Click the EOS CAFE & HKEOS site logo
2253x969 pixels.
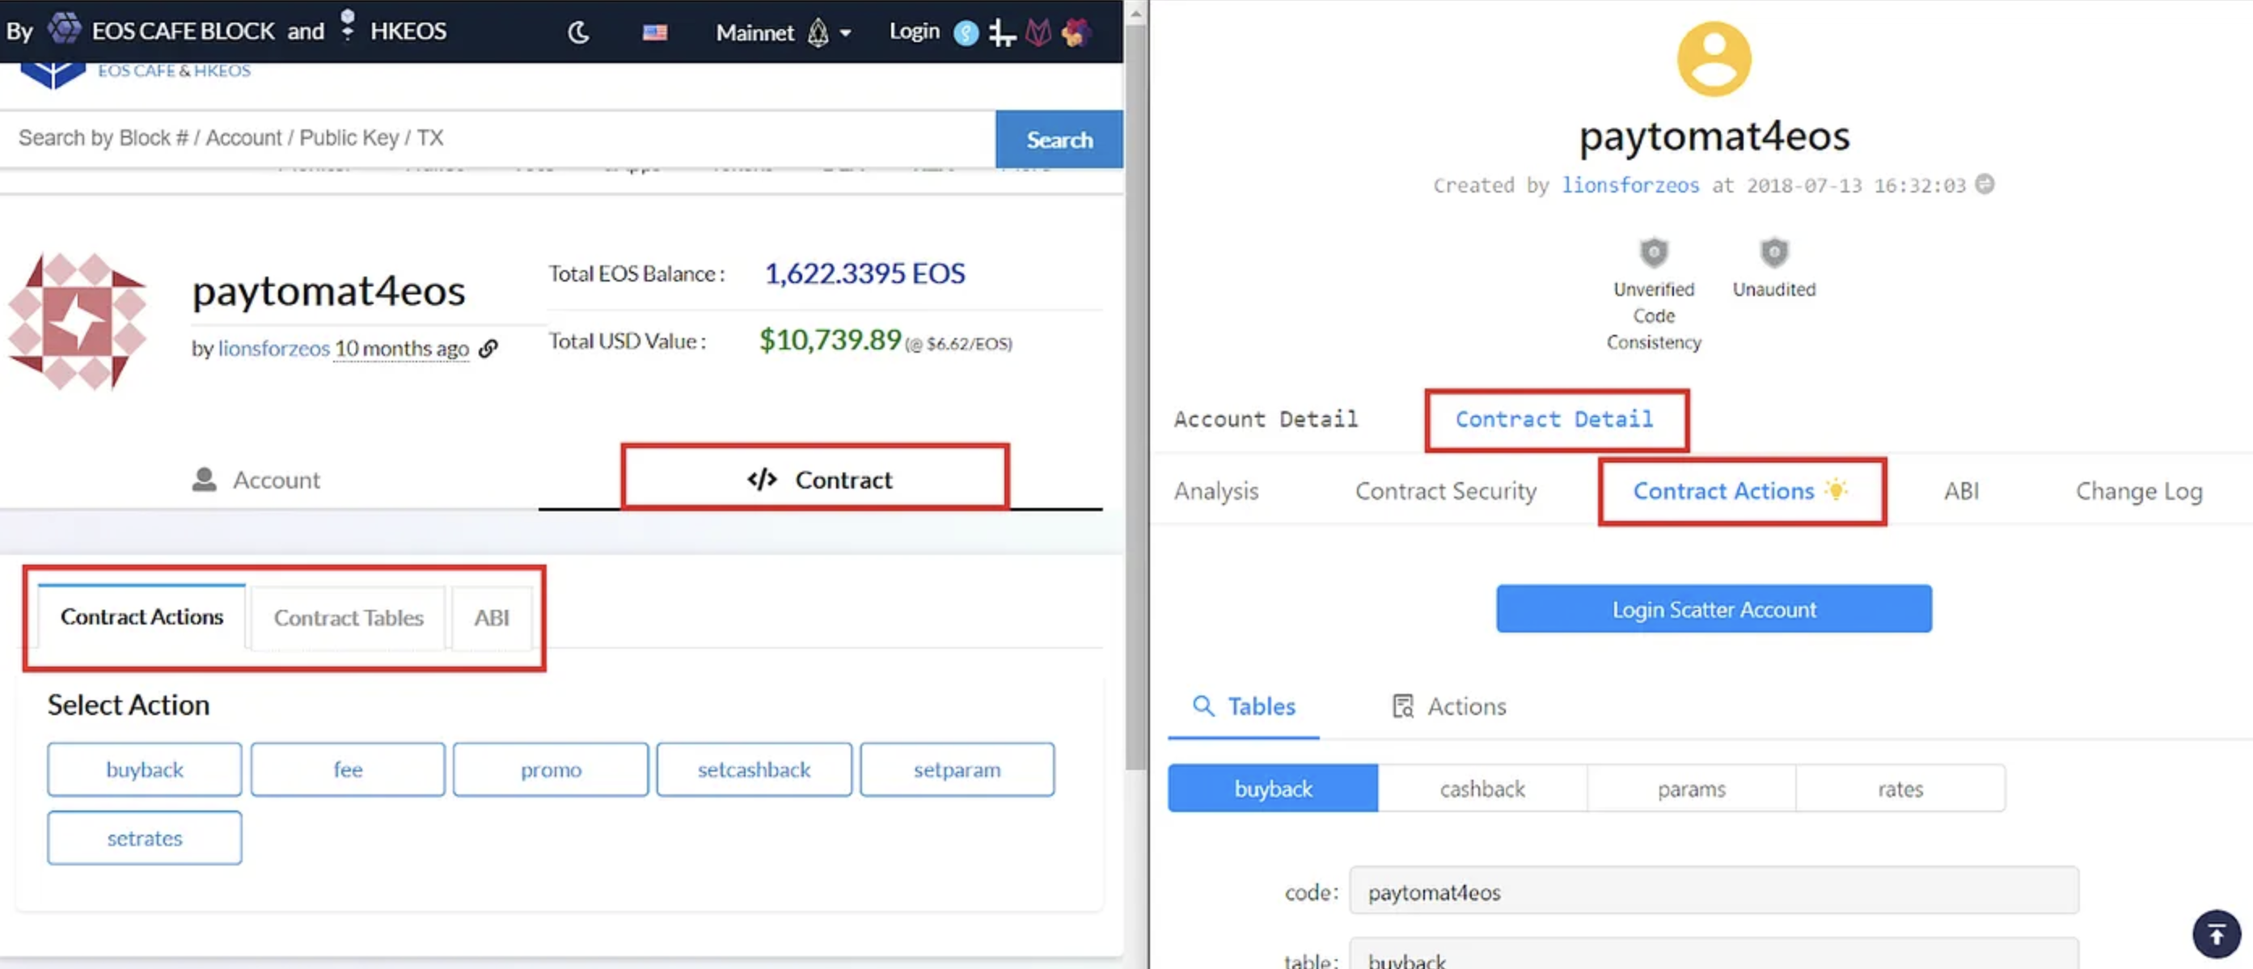coord(136,74)
